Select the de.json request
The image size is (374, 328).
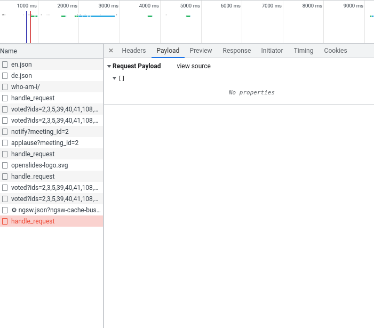[x=52, y=76]
